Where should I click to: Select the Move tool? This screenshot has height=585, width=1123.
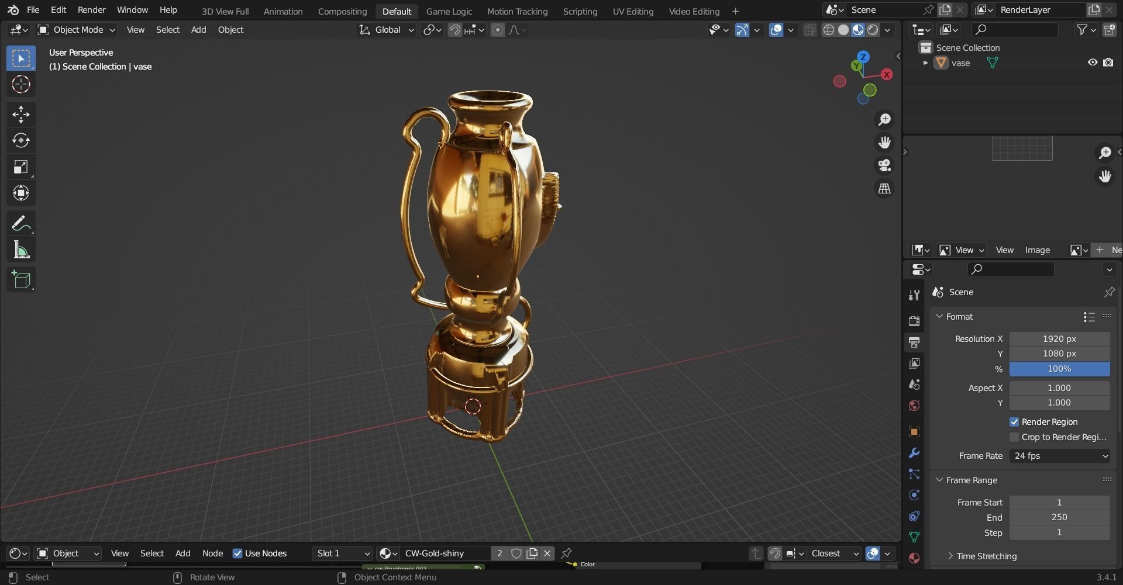click(21, 114)
